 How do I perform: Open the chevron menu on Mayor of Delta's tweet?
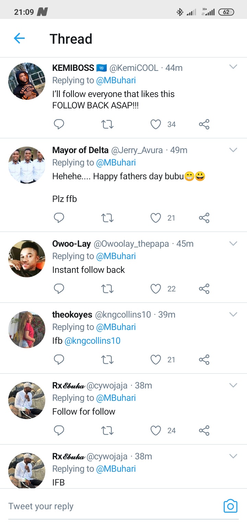[233, 150]
